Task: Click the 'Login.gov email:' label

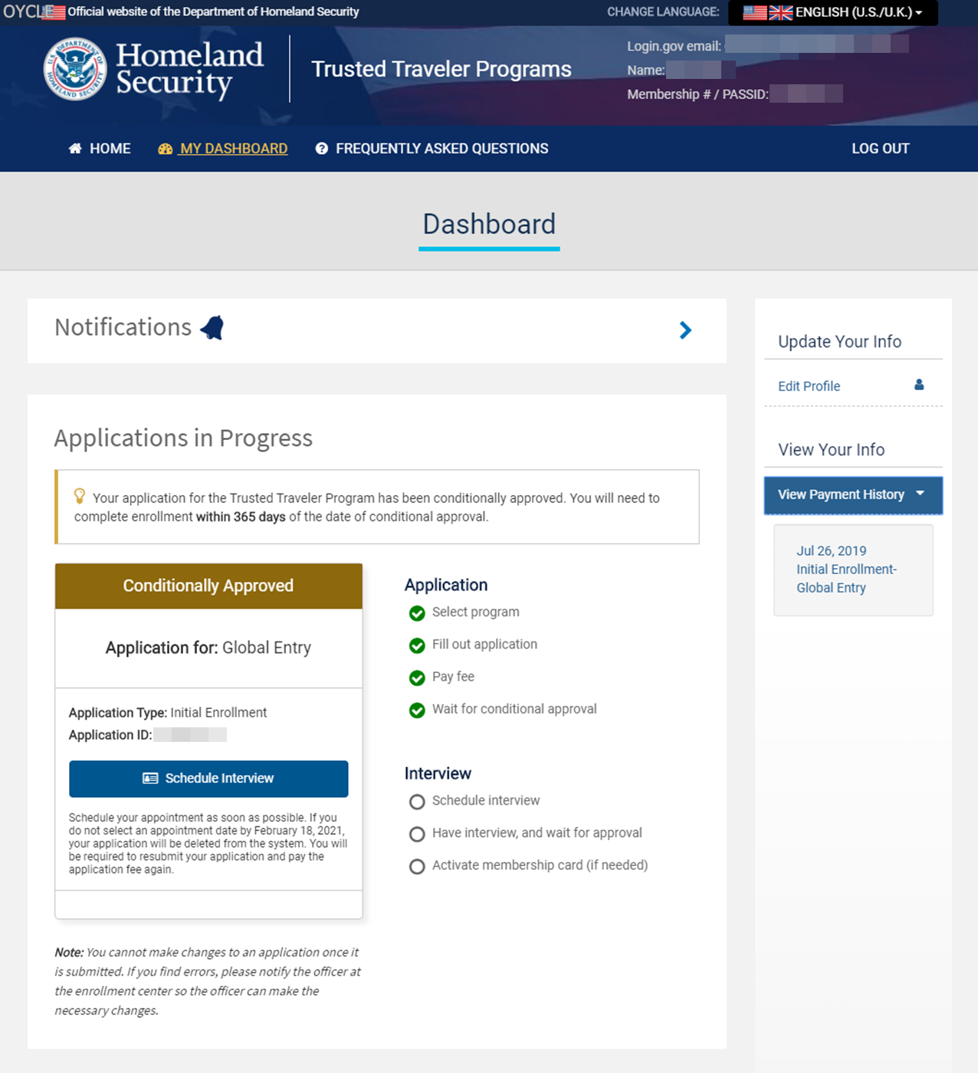Action: 674,47
